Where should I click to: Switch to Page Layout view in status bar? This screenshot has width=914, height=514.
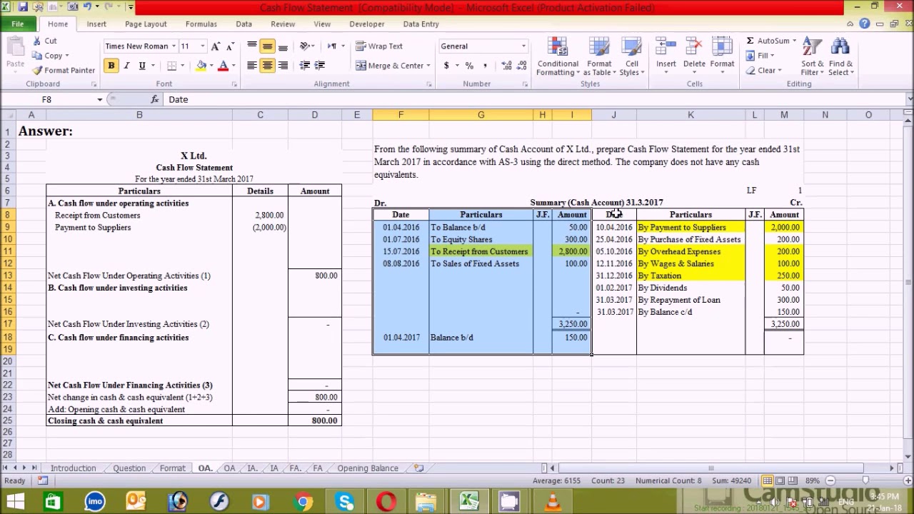(x=780, y=480)
